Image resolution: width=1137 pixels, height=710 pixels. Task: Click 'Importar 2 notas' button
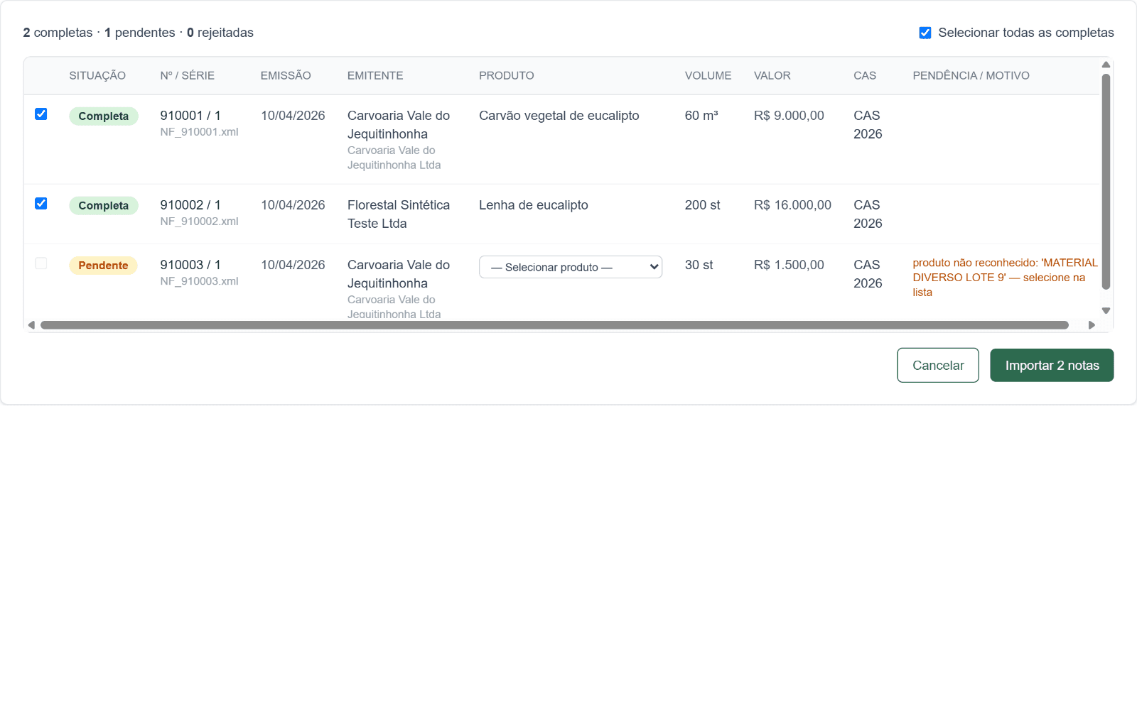[1052, 365]
